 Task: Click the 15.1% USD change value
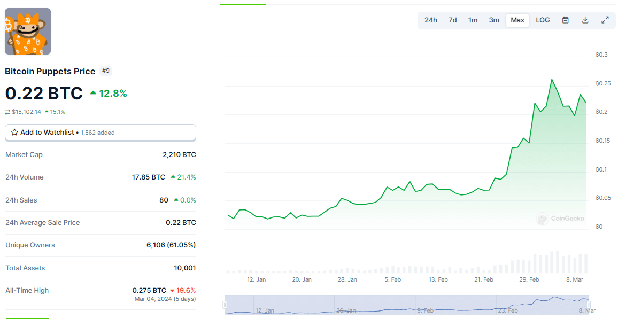(x=55, y=112)
